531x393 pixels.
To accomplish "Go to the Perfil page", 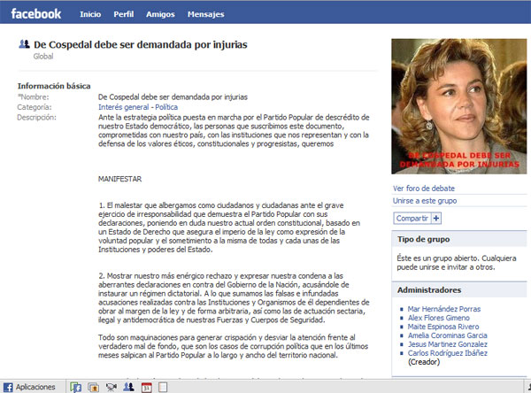I will (x=124, y=14).
